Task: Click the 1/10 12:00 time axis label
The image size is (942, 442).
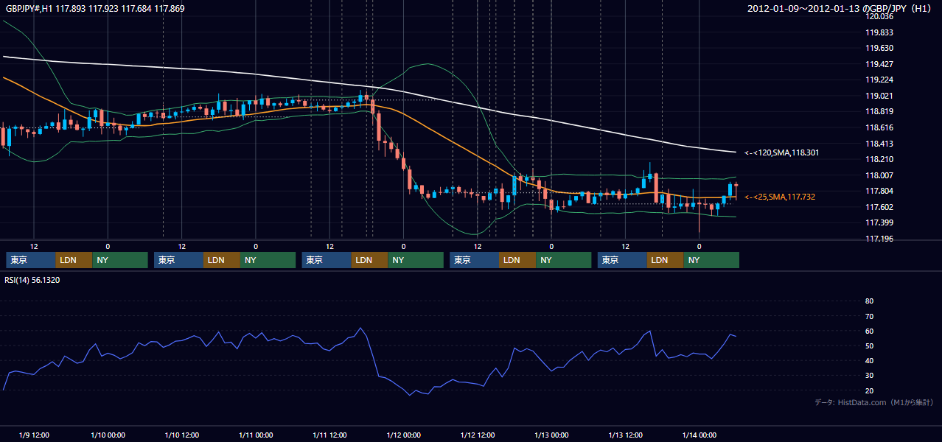Action: click(181, 435)
